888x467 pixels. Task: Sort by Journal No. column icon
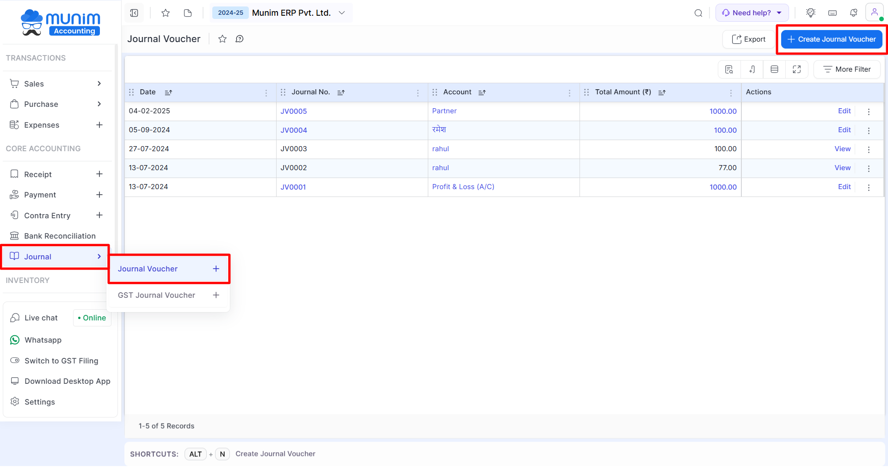pyautogui.click(x=341, y=92)
